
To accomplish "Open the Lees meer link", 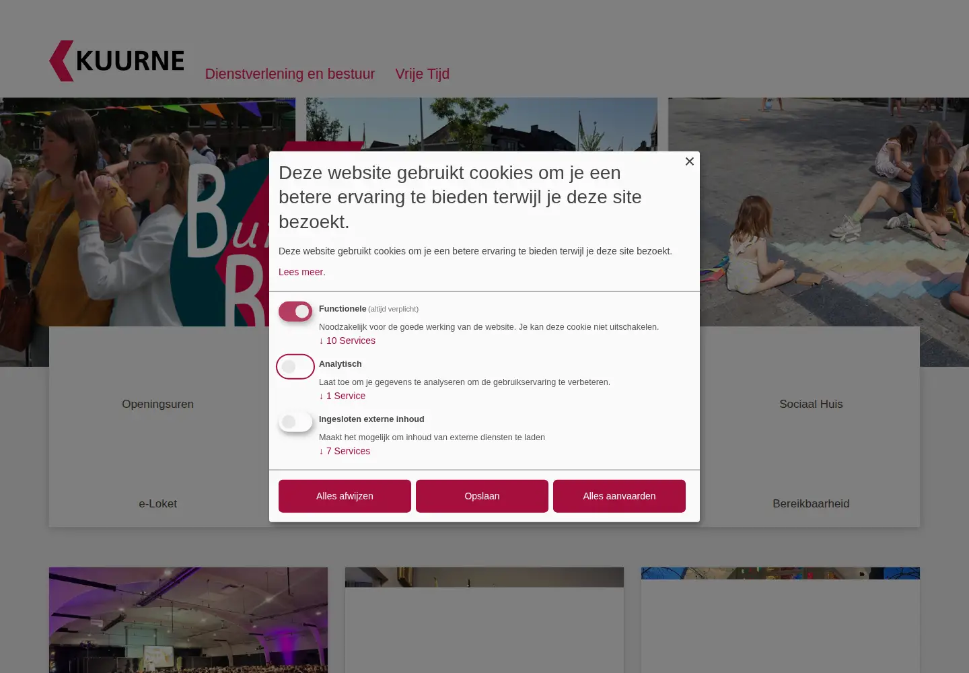I will pyautogui.click(x=302, y=272).
